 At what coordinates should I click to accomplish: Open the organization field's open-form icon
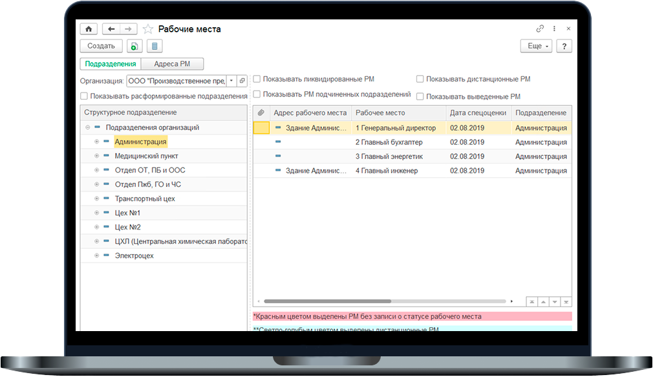(242, 81)
